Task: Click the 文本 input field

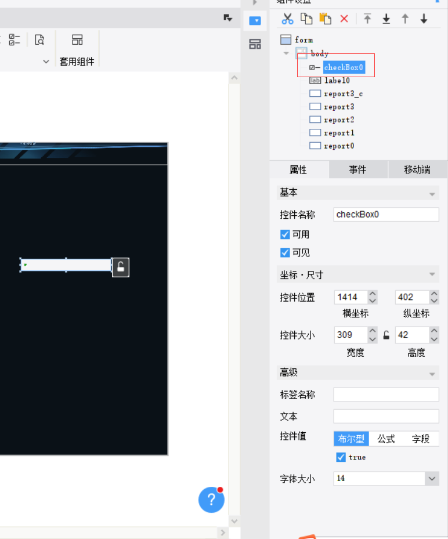Action: click(386, 416)
